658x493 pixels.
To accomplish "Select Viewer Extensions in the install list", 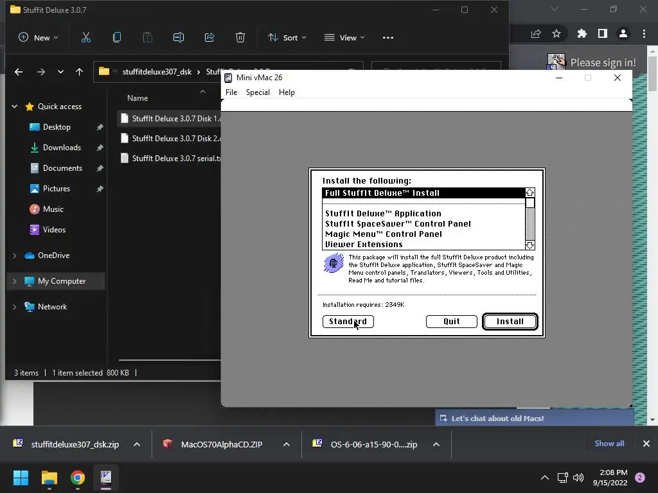I will [423, 245].
